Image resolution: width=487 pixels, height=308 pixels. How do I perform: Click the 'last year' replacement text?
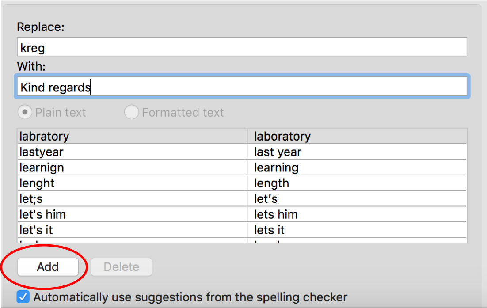[278, 152]
